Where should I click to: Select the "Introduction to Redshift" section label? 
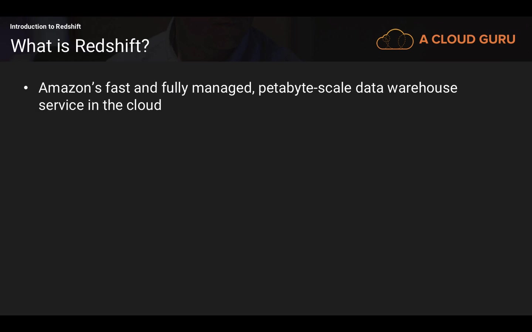click(45, 27)
